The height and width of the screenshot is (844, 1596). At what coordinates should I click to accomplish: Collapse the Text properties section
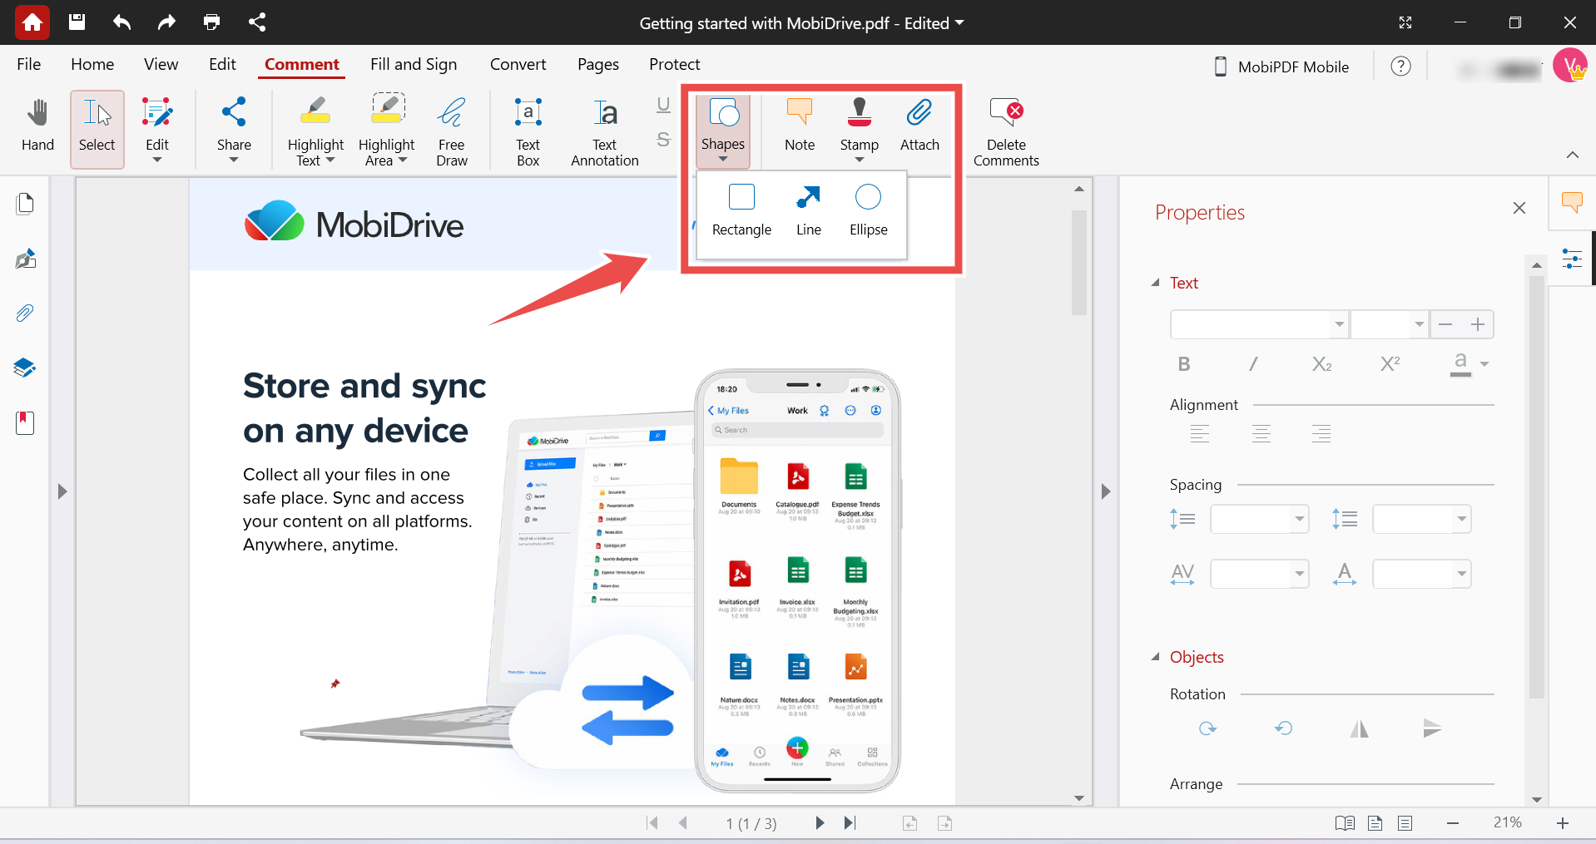point(1156,283)
